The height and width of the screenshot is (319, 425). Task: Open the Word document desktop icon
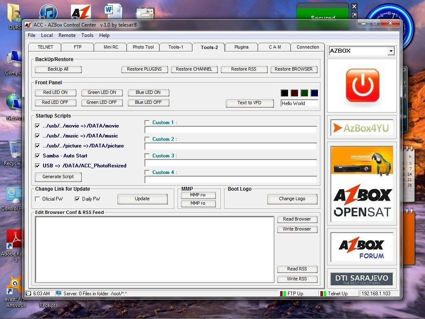coord(113,12)
